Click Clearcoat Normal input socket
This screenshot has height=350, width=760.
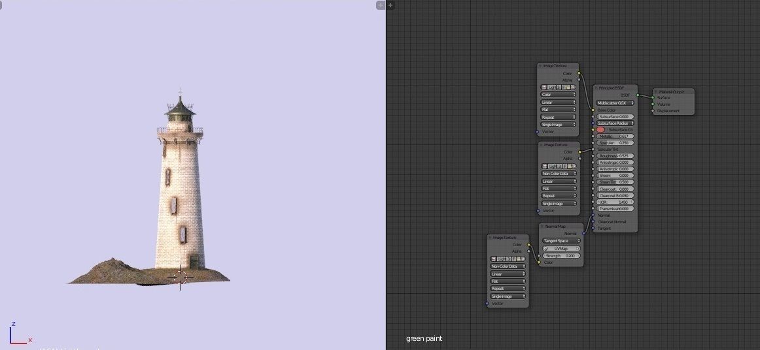593,222
